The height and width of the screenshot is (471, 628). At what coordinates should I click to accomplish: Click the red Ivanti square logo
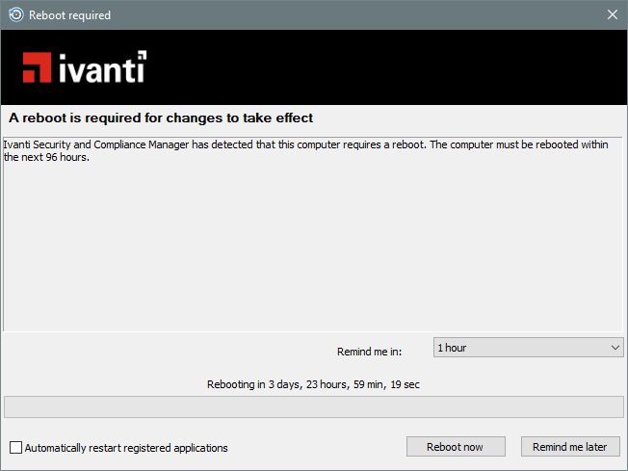pyautogui.click(x=39, y=66)
